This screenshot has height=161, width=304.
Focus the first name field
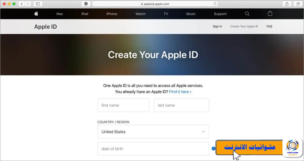(x=123, y=105)
